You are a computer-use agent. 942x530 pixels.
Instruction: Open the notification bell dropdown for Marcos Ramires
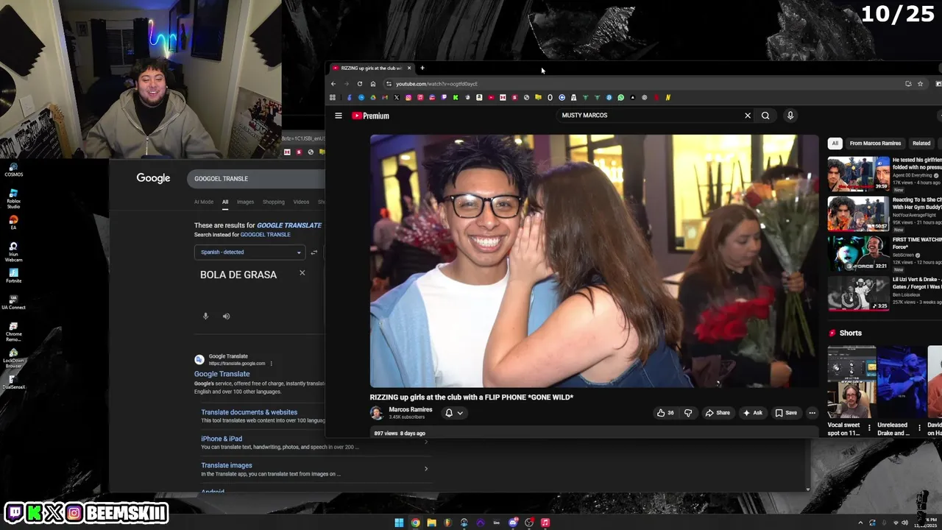click(x=453, y=413)
